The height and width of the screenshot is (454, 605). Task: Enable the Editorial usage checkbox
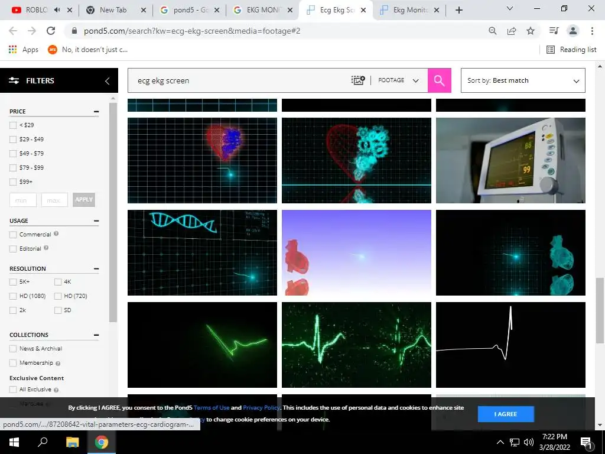click(x=13, y=249)
